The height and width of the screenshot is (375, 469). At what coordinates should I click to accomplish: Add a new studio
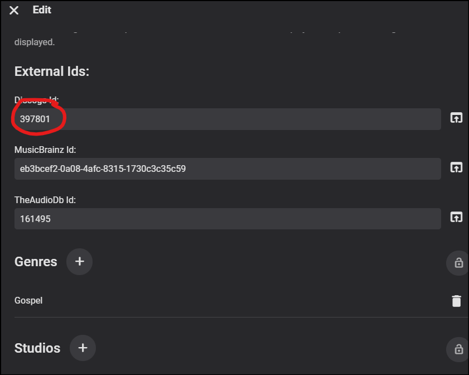83,348
